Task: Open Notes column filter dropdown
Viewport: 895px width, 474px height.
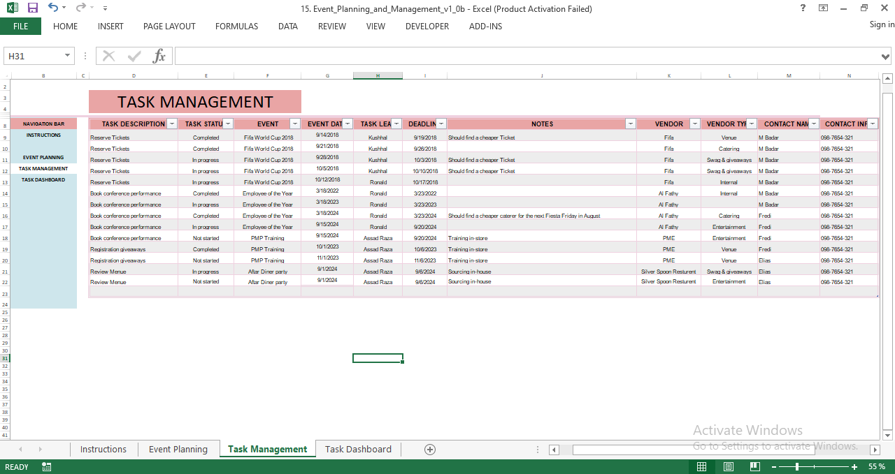Action: [631, 124]
